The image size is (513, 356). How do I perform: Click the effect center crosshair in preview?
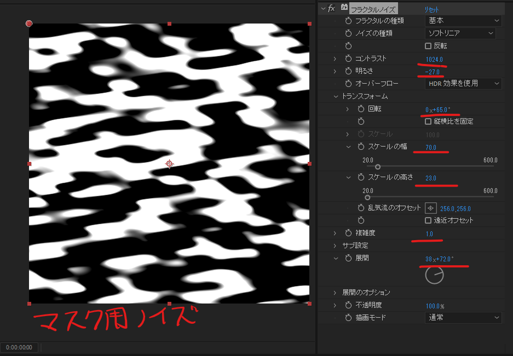click(169, 164)
